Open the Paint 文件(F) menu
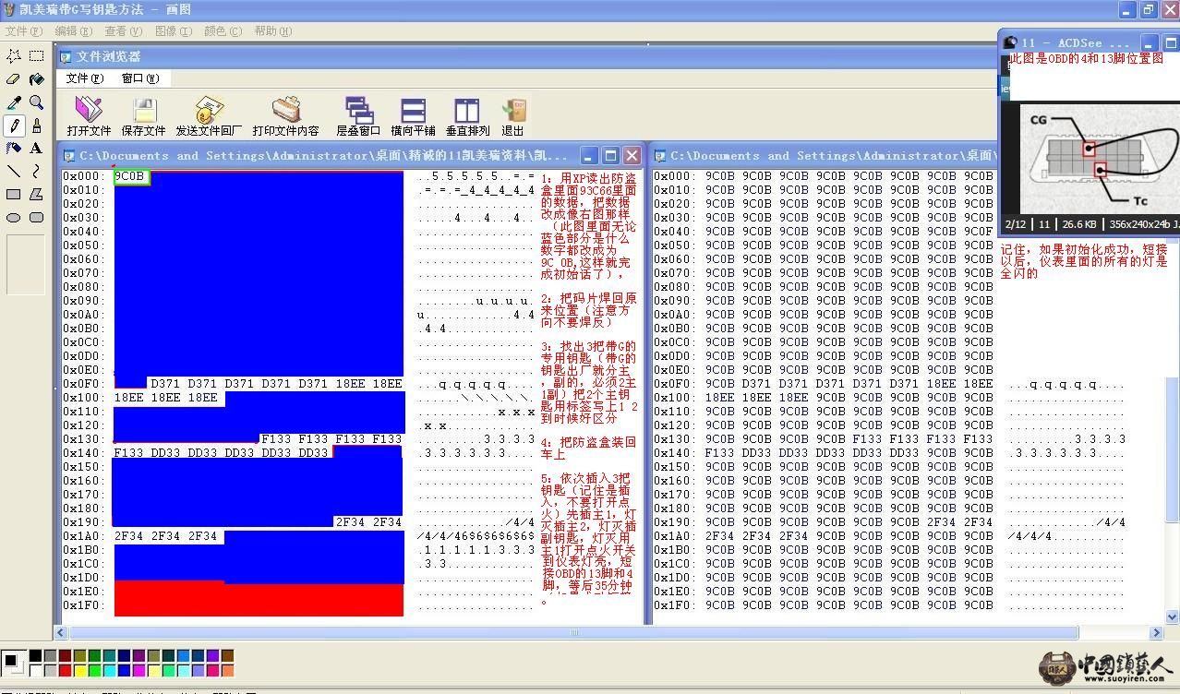The width and height of the screenshot is (1180, 694). [23, 31]
